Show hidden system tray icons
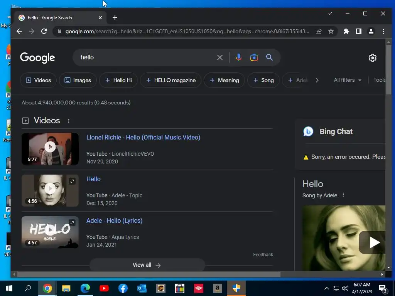This screenshot has width=395, height=296. point(326,288)
